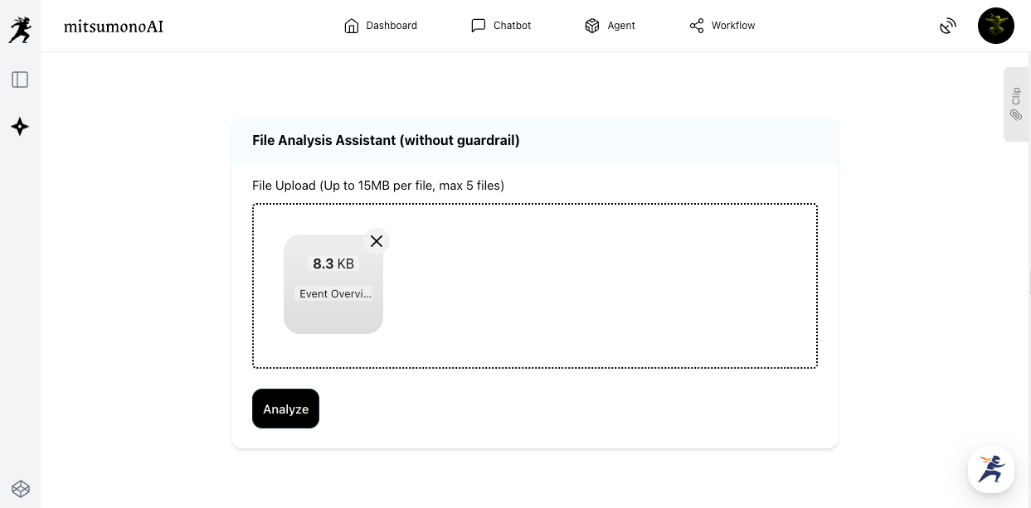Image resolution: width=1031 pixels, height=508 pixels.
Task: Open the user profile avatar menu
Action: pyautogui.click(x=996, y=26)
